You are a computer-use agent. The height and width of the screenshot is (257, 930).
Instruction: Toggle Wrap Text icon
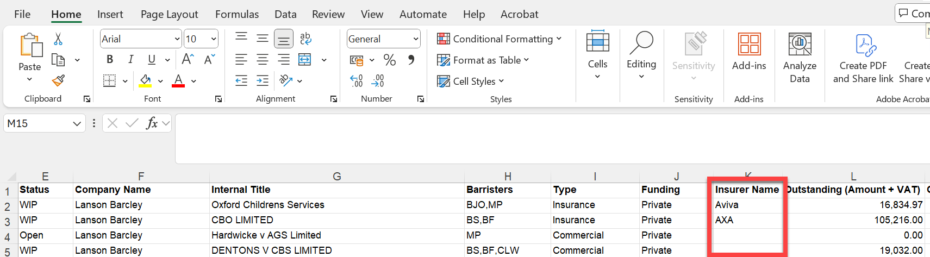(305, 38)
